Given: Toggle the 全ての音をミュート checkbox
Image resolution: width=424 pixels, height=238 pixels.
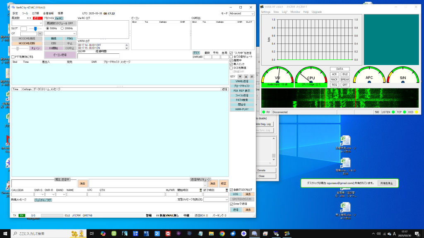Looking at the screenshot, I should 231,57.
